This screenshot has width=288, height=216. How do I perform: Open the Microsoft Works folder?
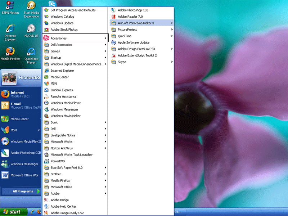[75, 141]
